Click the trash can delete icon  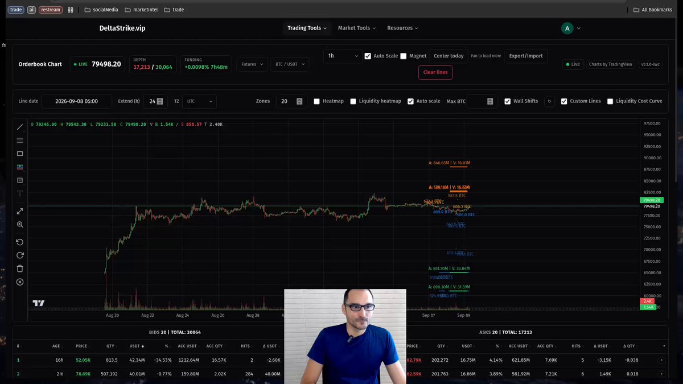tap(20, 269)
